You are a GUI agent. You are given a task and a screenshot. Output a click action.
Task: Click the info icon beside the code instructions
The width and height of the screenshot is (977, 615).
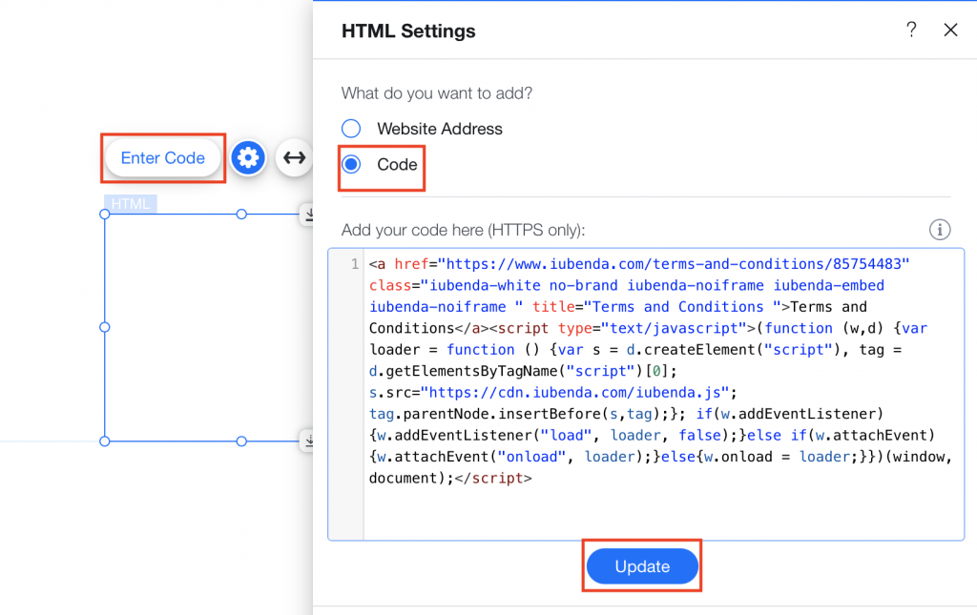coord(940,229)
